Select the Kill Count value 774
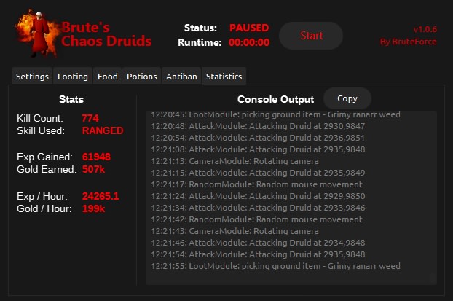 (x=90, y=118)
